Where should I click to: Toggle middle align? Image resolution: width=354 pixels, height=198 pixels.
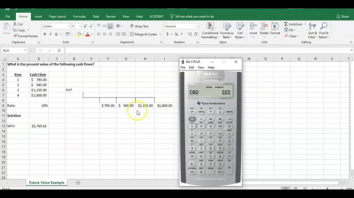[104, 26]
